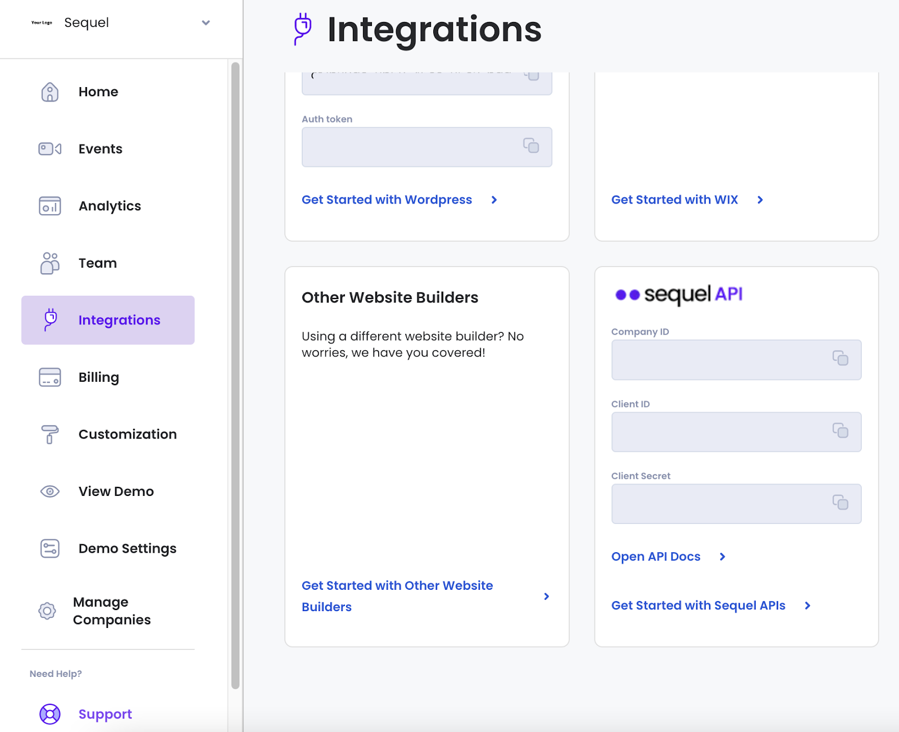Click the chevron beside Get Started with Sequel APIs
899x732 pixels.
pyautogui.click(x=807, y=606)
